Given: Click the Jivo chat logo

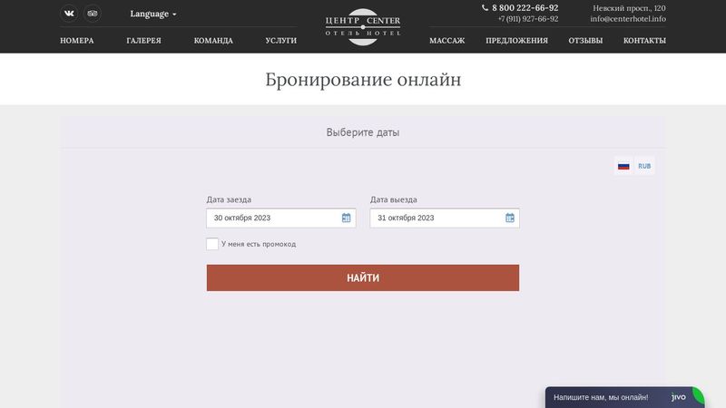Looking at the screenshot, I should 678,397.
